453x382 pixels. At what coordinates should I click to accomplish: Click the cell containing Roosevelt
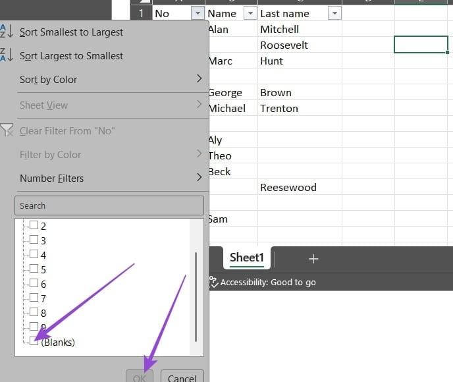pyautogui.click(x=300, y=45)
